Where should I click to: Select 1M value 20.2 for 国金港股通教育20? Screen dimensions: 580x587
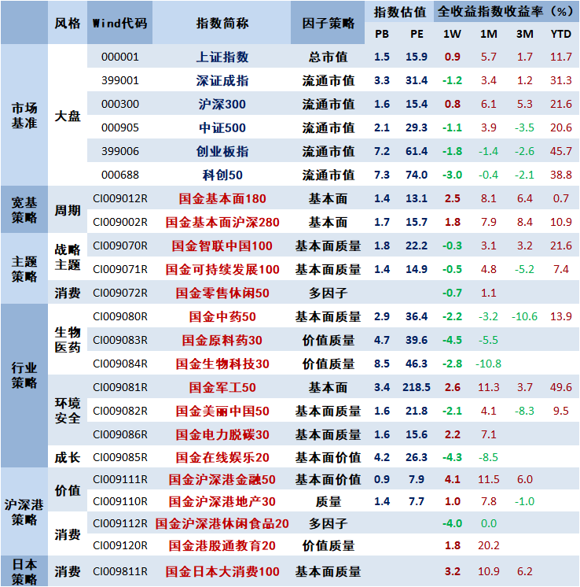(488, 545)
